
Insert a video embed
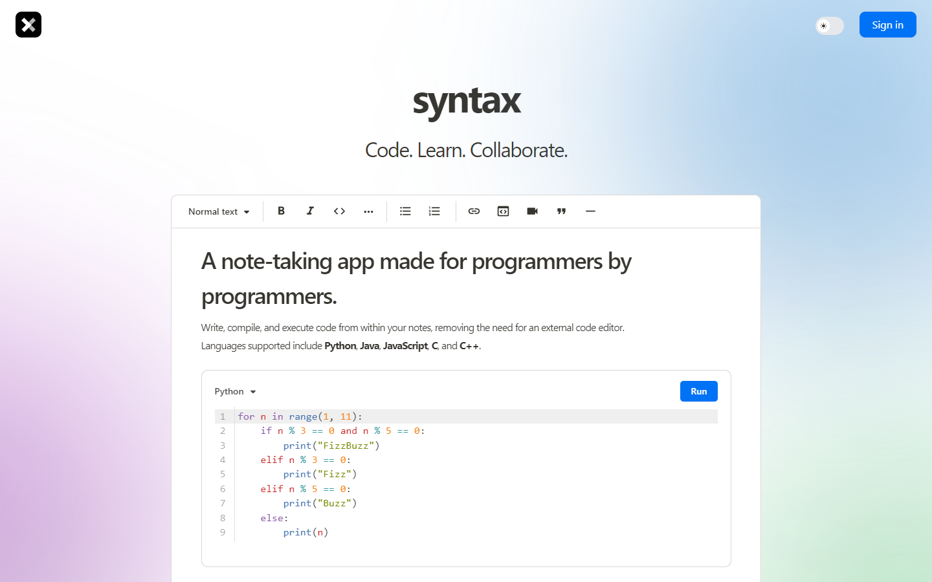coord(532,211)
